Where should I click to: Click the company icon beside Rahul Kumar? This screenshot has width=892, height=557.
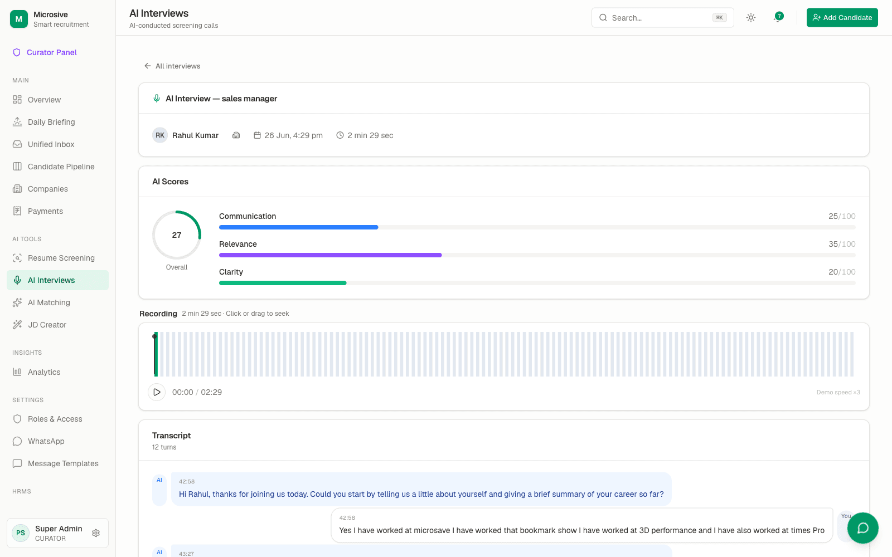(236, 135)
